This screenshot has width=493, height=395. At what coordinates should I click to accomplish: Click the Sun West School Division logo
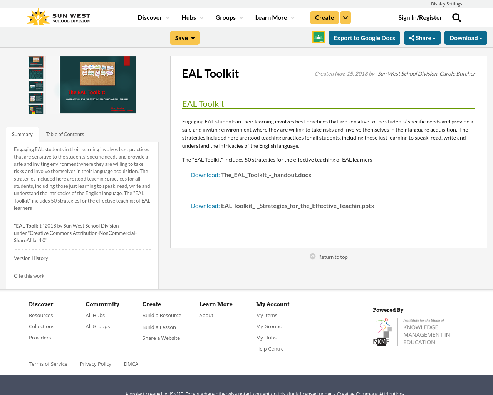[x=58, y=15]
